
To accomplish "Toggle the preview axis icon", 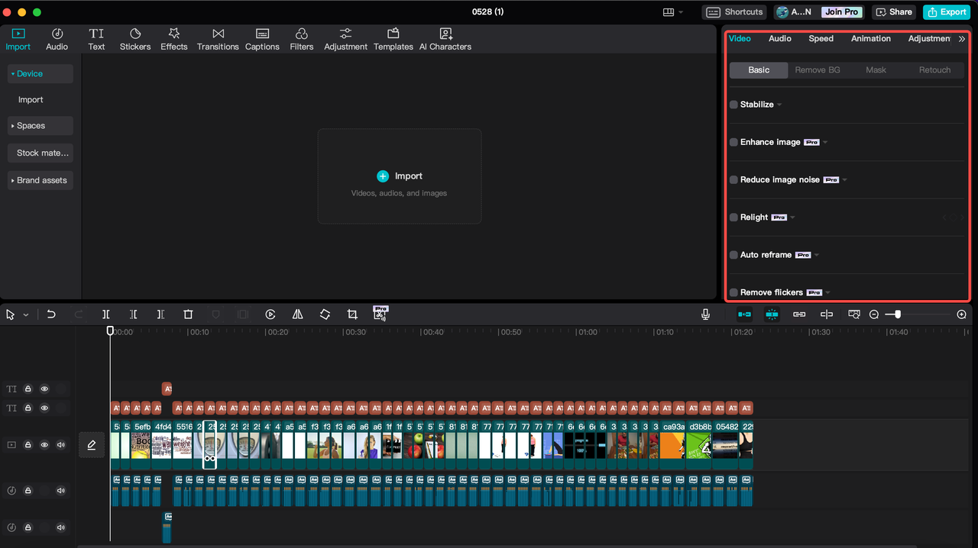I will click(827, 314).
